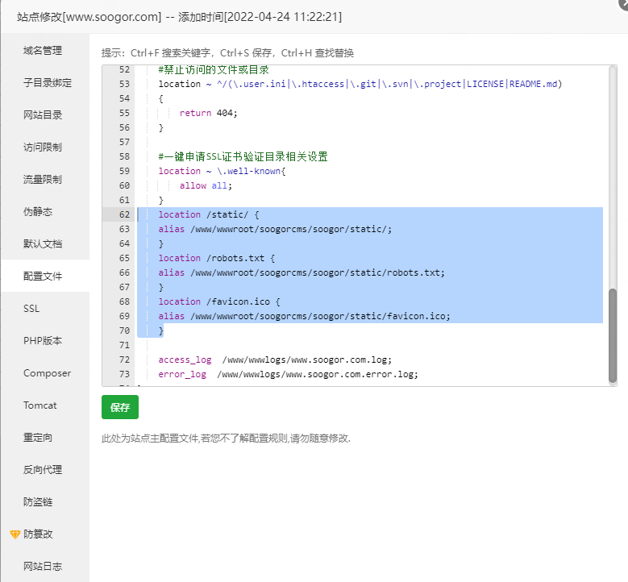Select the 配置文件 tab
Screen dimensions: 628x582
tap(43, 276)
